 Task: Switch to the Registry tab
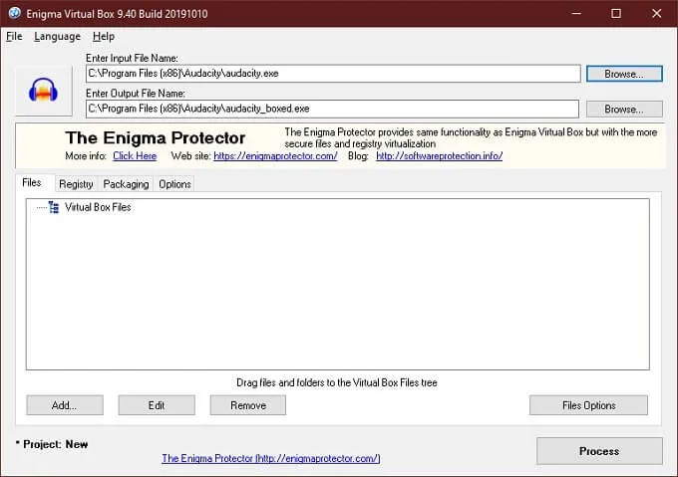point(76,184)
